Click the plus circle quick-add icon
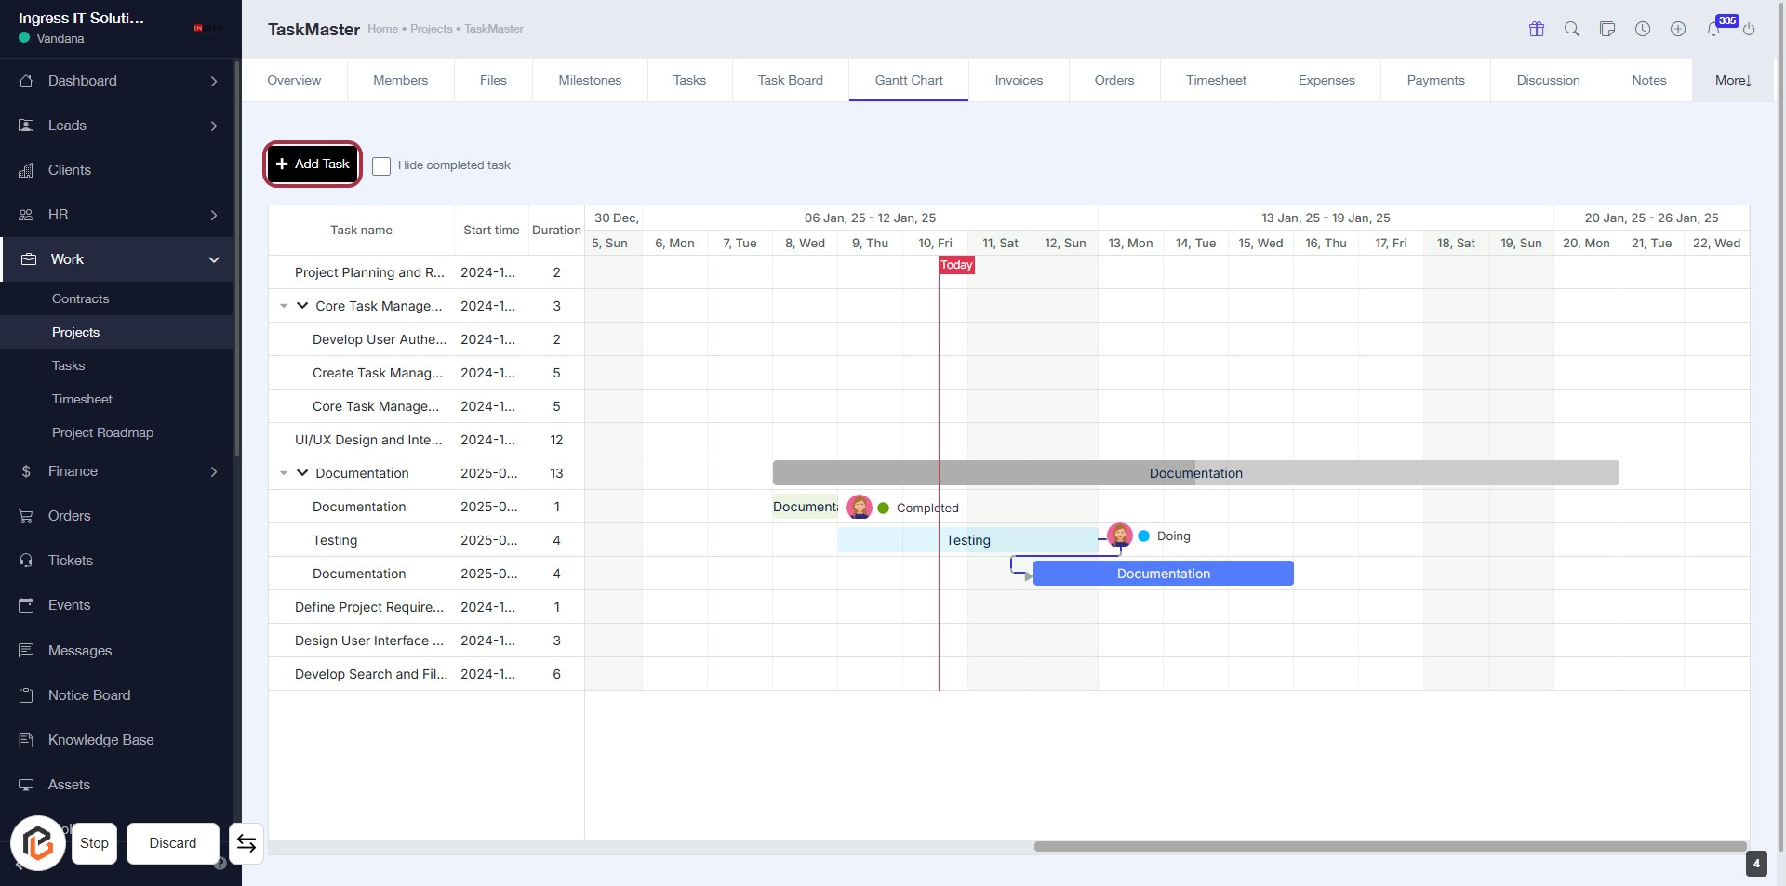The width and height of the screenshot is (1786, 886). [x=1678, y=29]
